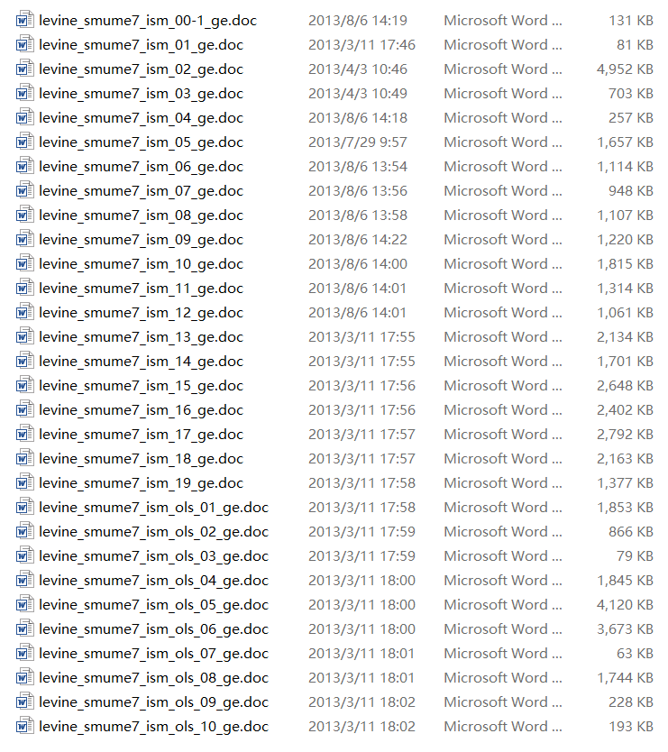Click Word icon of levine_smume7_ism_15_ge.doc
The image size is (668, 752).
point(25,386)
